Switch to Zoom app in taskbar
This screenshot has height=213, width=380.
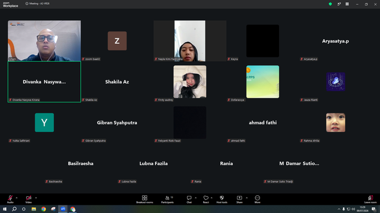tap(63, 209)
